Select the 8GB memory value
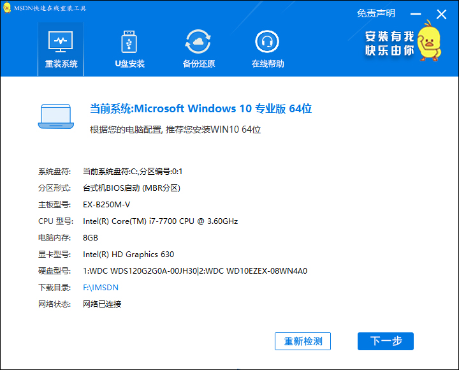The image size is (459, 370). pyautogui.click(x=91, y=237)
